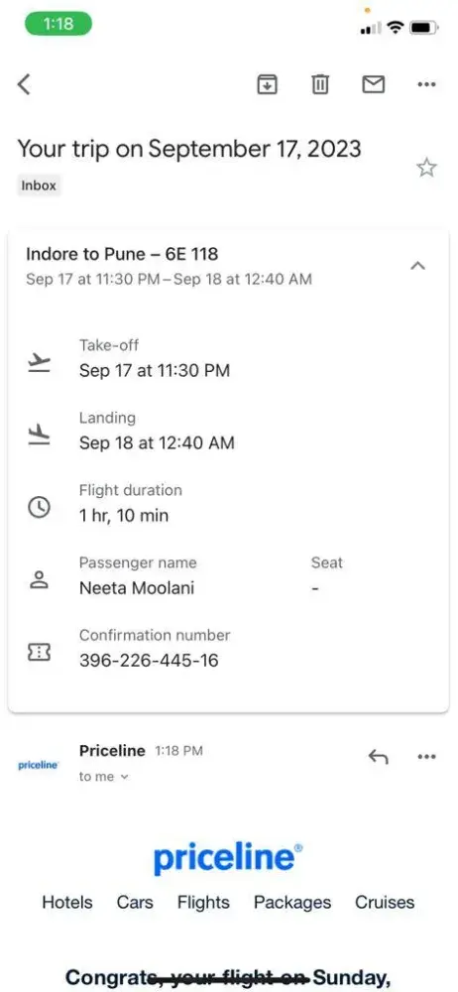Open the Priceline message options menu

[x=427, y=756]
